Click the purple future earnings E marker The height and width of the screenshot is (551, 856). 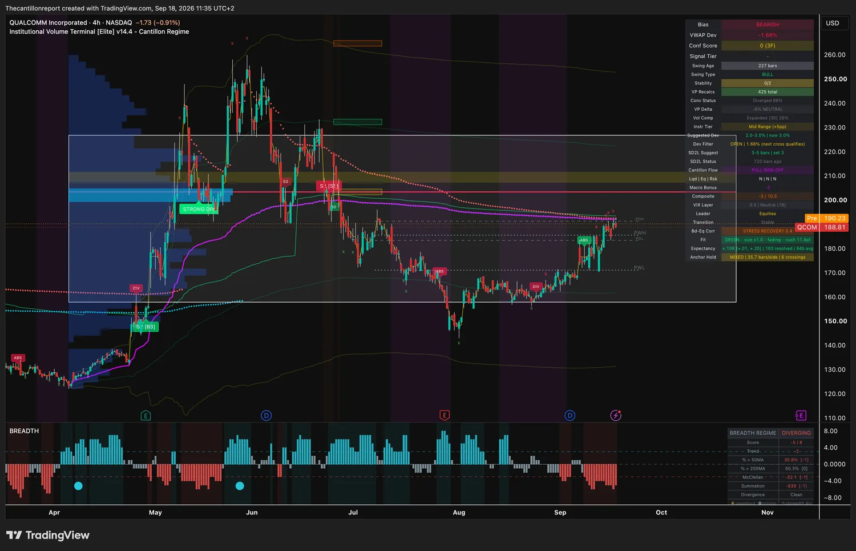click(x=801, y=415)
